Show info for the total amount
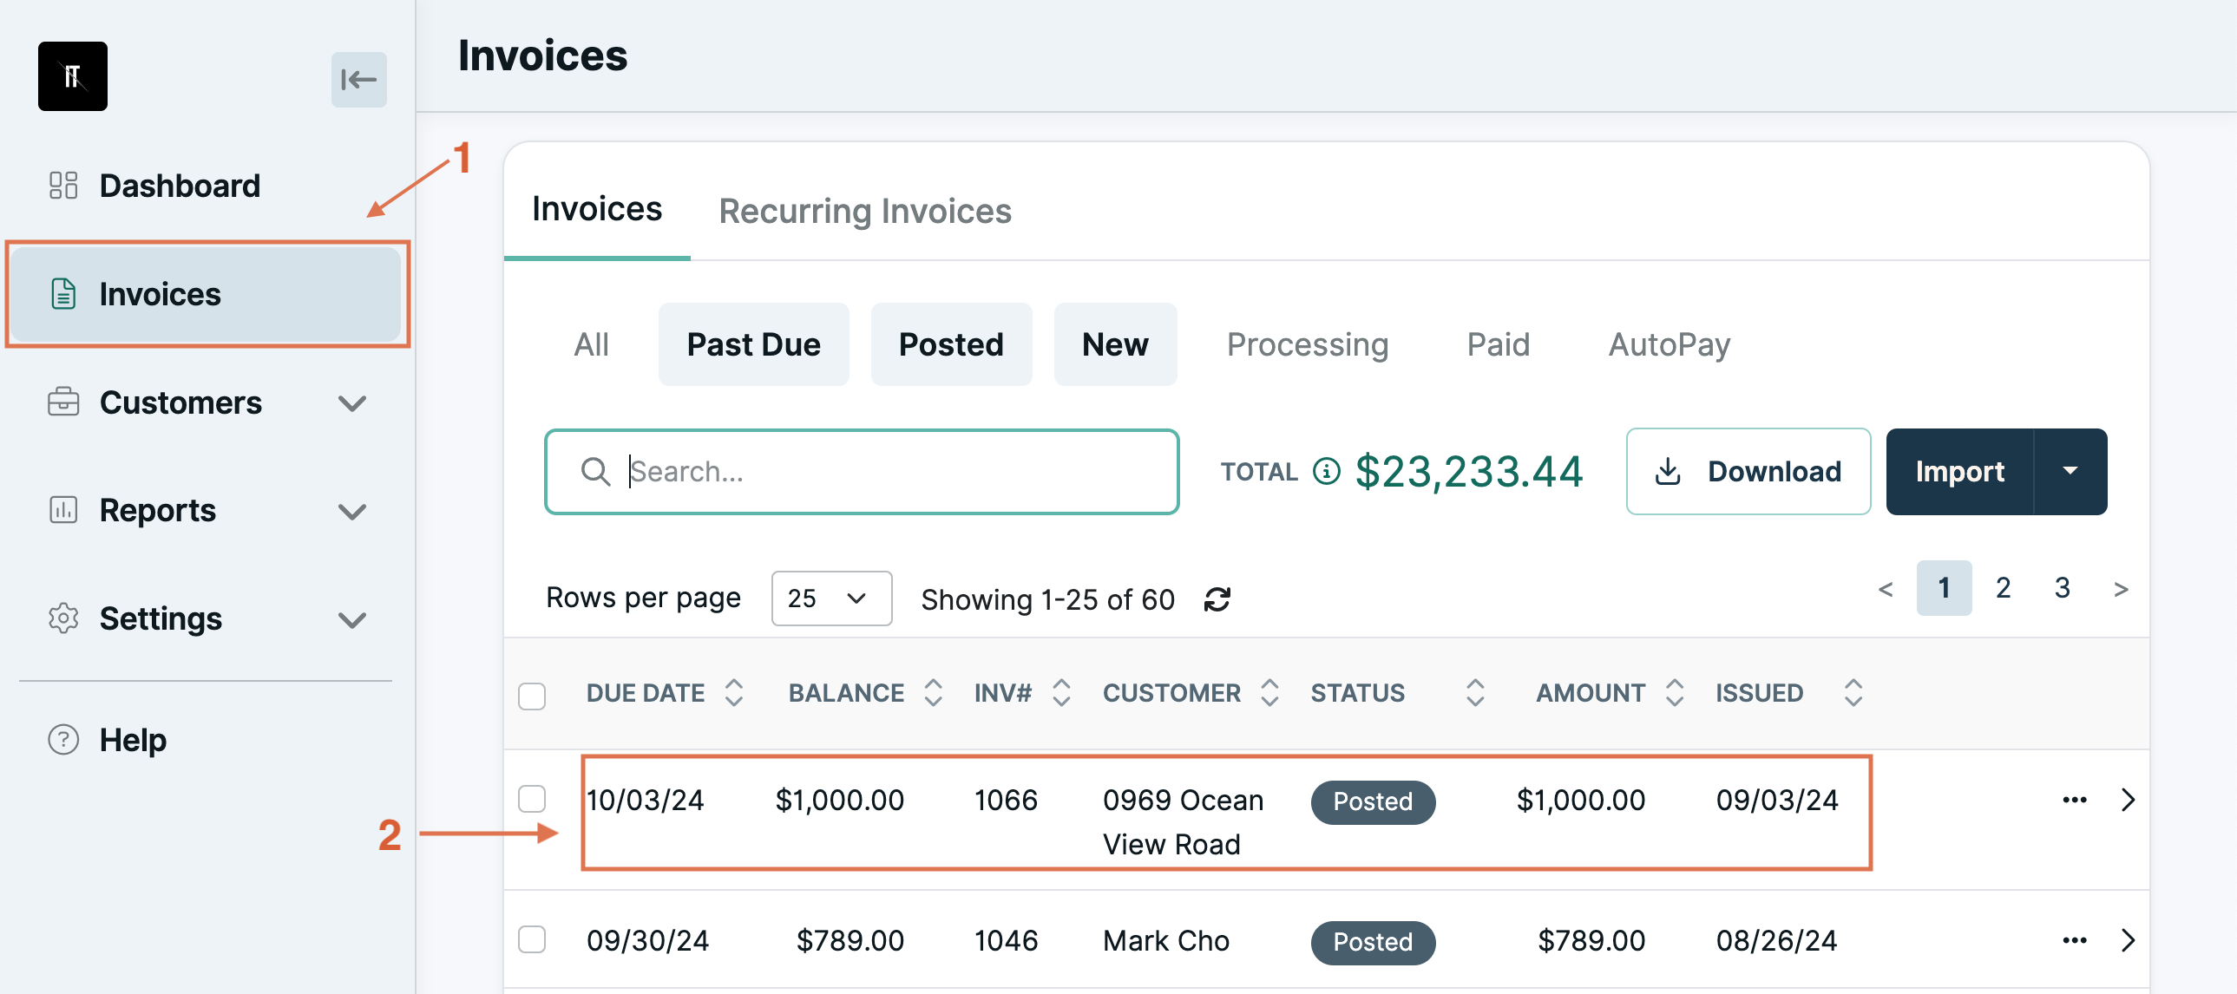 pos(1325,471)
